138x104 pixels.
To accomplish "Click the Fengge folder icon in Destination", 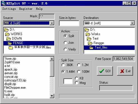I will pyautogui.click(x=90, y=43).
